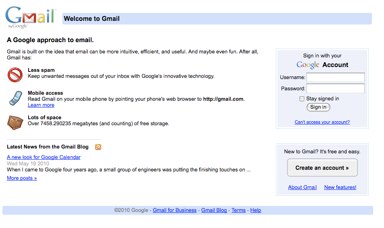Click the Create an account button
Screen dimensions: 384x228
click(322, 168)
